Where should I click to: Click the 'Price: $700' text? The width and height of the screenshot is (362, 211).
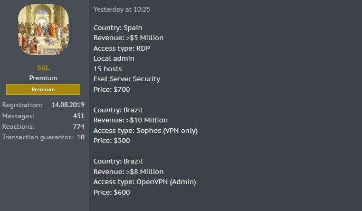pos(112,89)
